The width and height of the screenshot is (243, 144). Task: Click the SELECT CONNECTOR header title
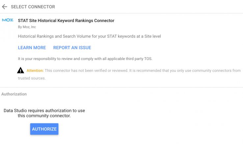coord(33,7)
